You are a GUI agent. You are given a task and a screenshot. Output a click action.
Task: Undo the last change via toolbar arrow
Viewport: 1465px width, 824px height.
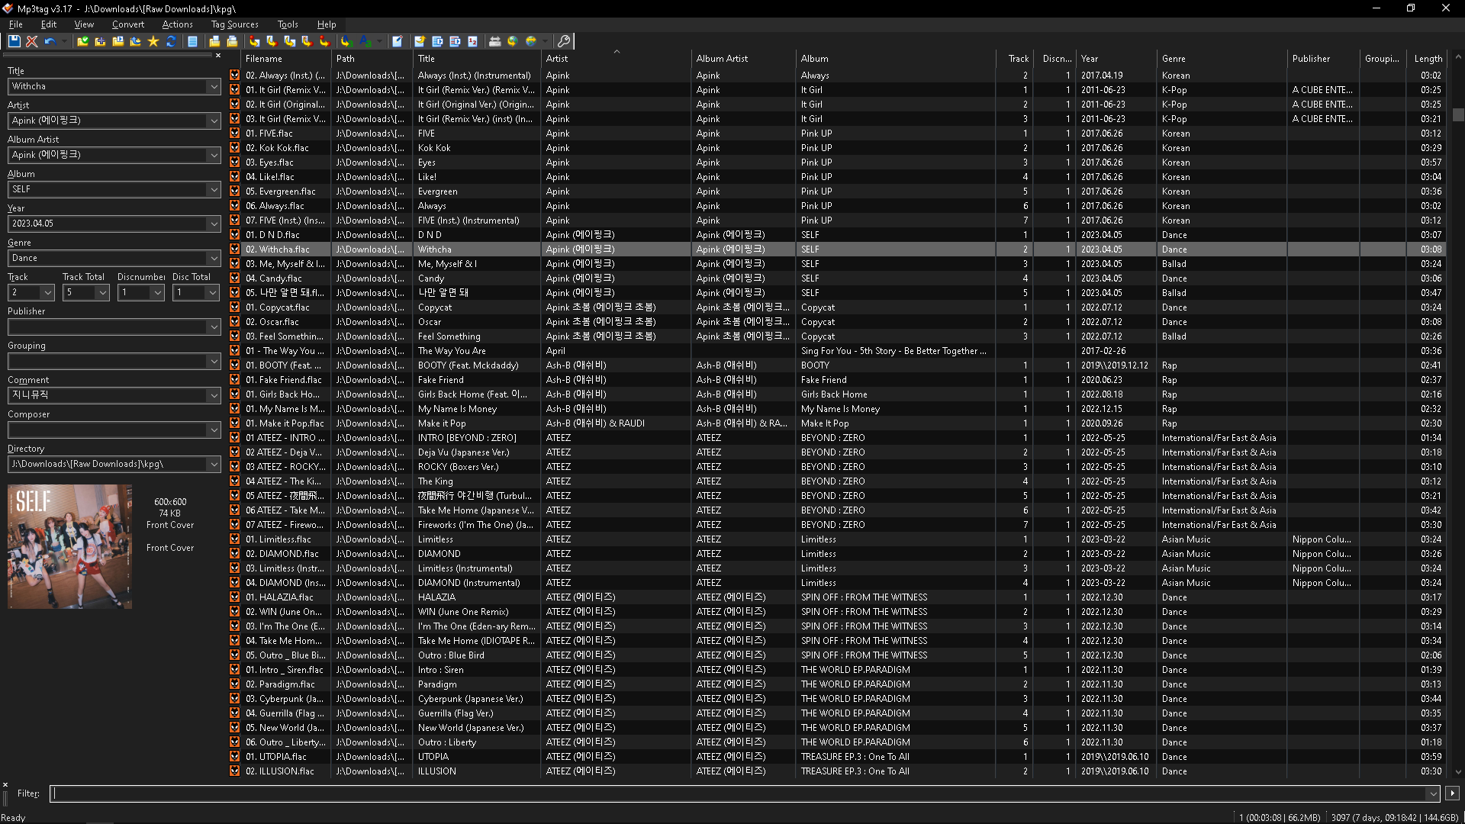(x=50, y=41)
